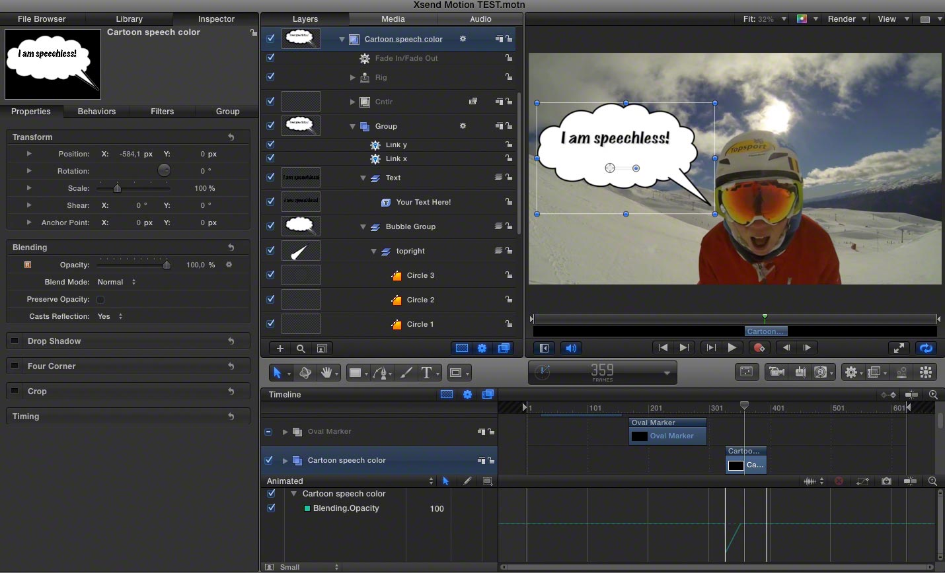Viewport: 945px width, 573px height.
Task: Reset the Transform parameters
Action: 231,137
